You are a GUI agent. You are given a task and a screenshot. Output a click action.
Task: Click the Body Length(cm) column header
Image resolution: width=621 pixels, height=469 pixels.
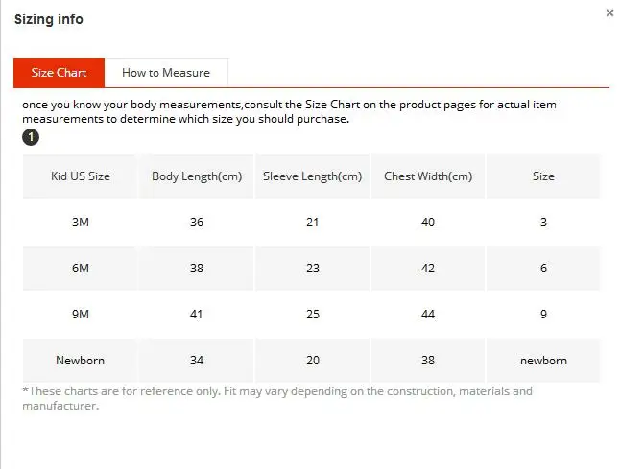[197, 176]
